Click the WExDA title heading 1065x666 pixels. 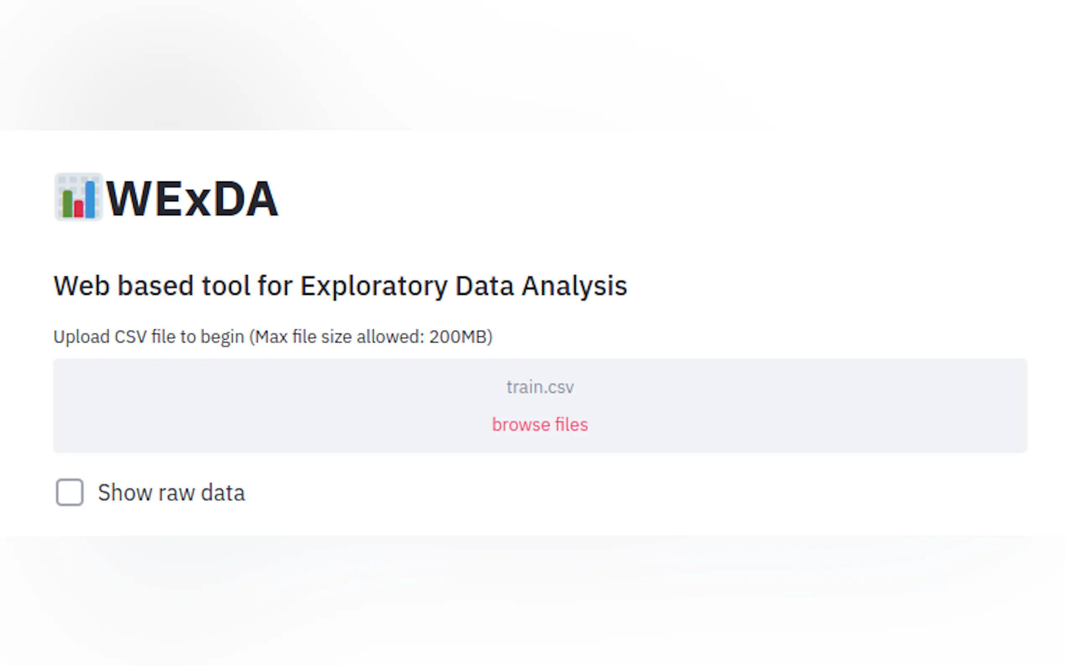pos(192,199)
